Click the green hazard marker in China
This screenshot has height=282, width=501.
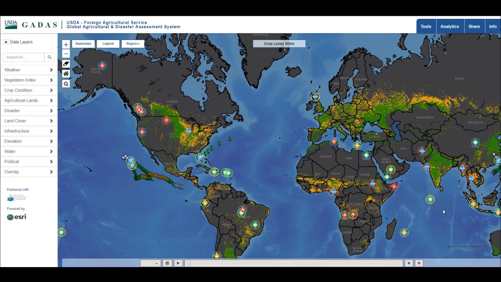pyautogui.click(x=475, y=143)
